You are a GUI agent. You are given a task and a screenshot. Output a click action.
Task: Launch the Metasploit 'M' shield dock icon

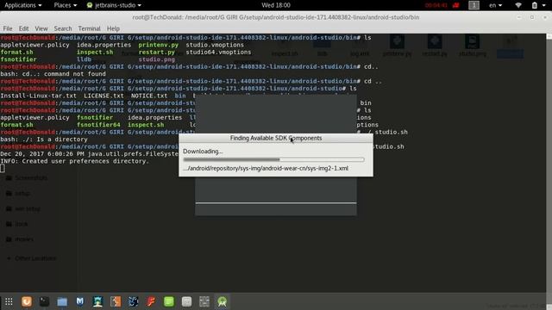[x=80, y=301]
